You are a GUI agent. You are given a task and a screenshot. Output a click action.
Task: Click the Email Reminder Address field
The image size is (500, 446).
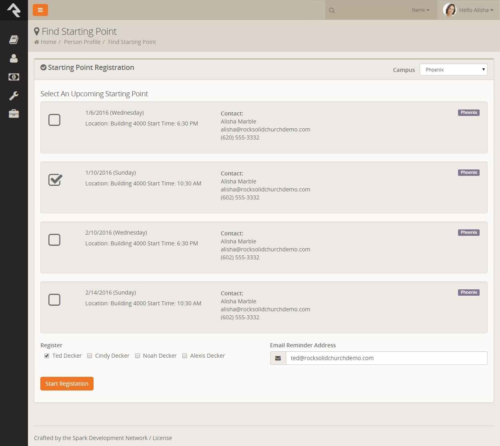coord(386,358)
